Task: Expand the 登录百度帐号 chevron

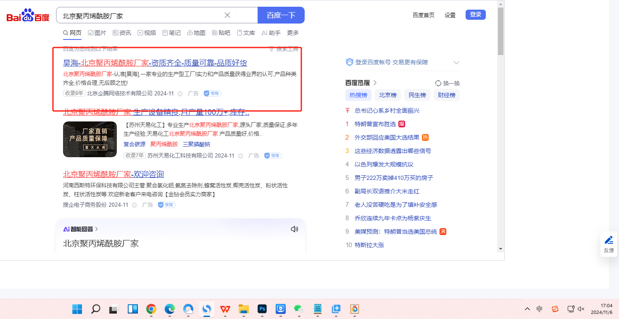Action: tap(456, 63)
